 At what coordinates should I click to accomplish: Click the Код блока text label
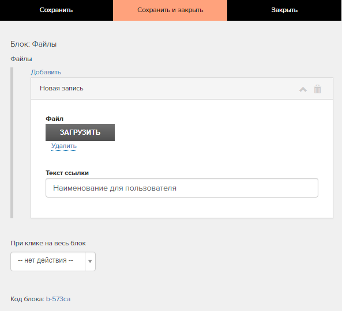tap(28, 299)
